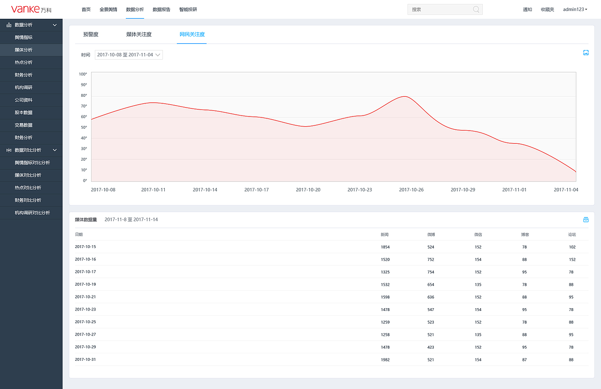601x389 pixels.
Task: Collapse the 数据对比分析 sidebar group chevron
Action: [x=54, y=150]
